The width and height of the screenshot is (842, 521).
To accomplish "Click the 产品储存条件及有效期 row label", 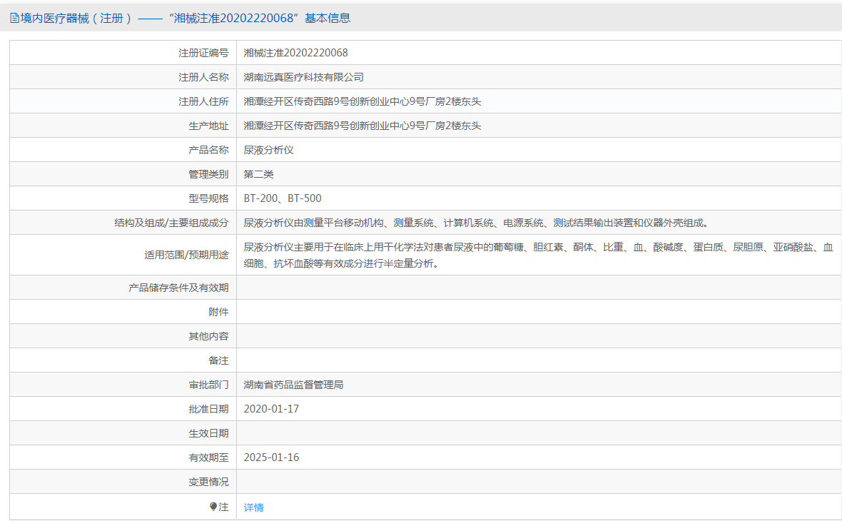I will pos(178,288).
